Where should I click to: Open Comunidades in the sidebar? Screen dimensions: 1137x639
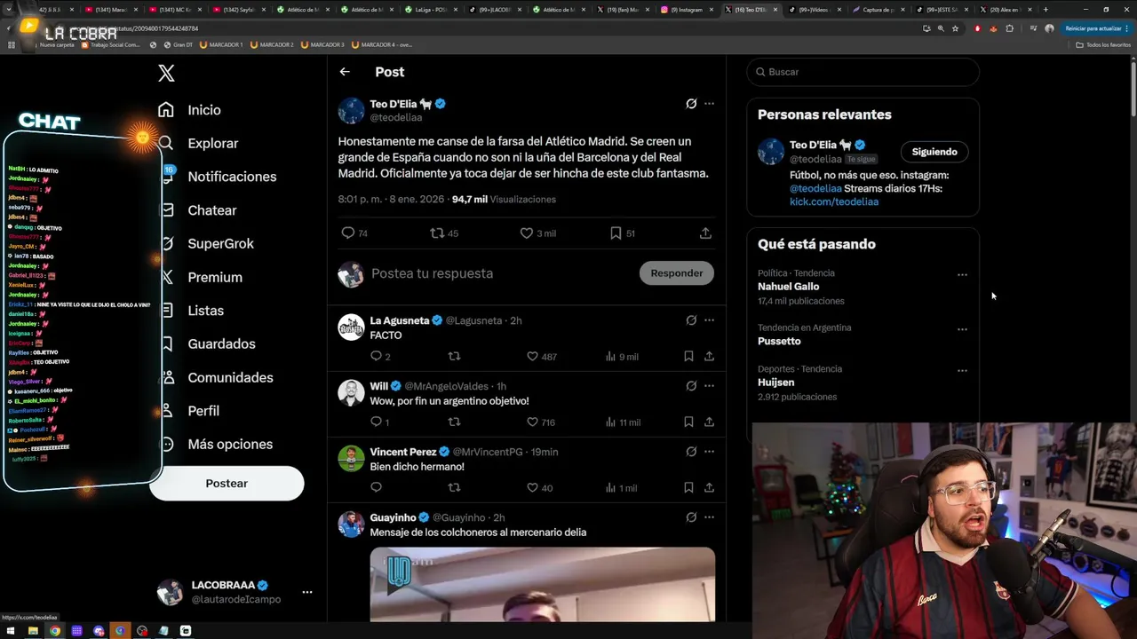(x=215, y=378)
